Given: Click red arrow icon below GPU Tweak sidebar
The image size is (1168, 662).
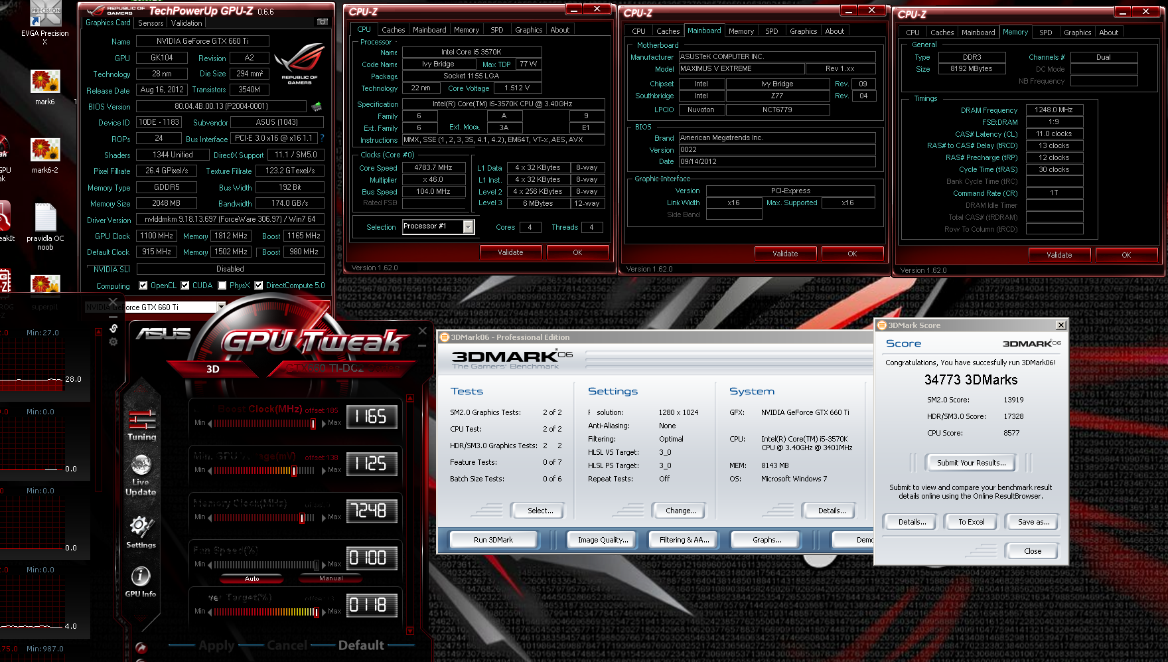Looking at the screenshot, I should tap(141, 647).
